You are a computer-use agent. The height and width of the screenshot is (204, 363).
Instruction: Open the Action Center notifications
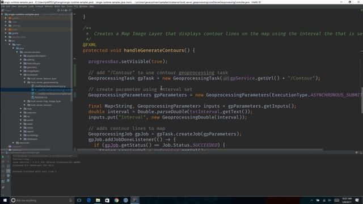click(357, 200)
